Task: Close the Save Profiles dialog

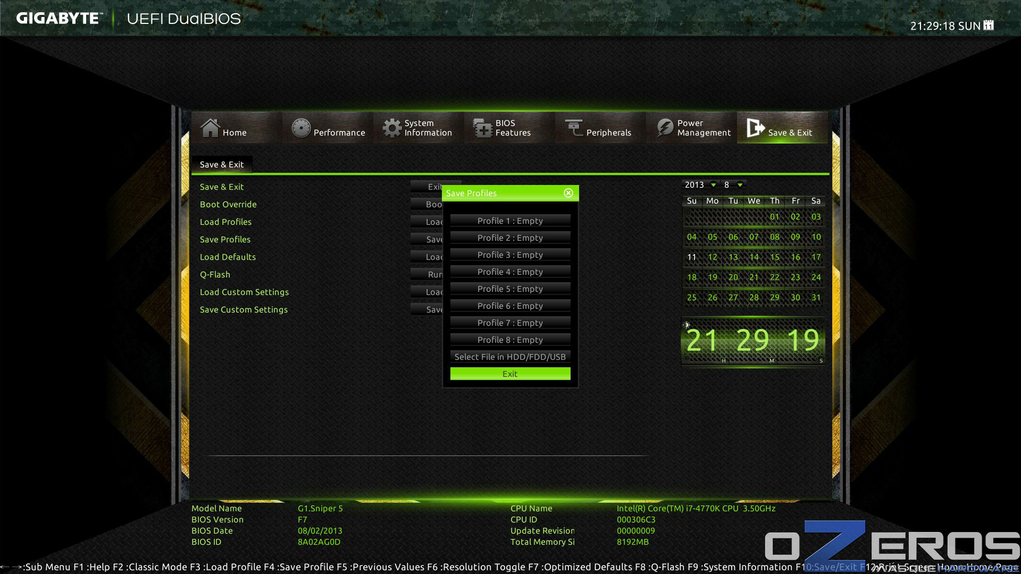Action: pyautogui.click(x=568, y=193)
